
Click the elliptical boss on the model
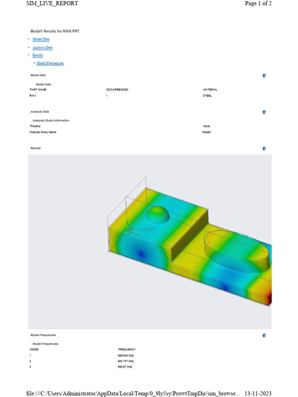[236, 248]
